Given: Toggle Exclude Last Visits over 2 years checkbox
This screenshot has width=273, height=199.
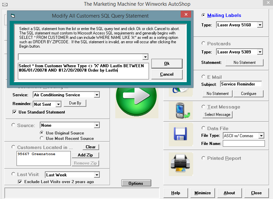Looking at the screenshot, I should tap(20, 182).
